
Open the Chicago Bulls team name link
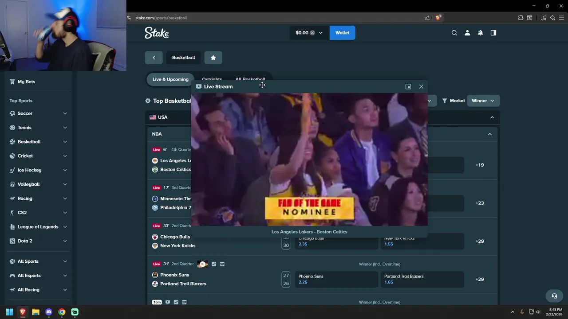point(175,237)
